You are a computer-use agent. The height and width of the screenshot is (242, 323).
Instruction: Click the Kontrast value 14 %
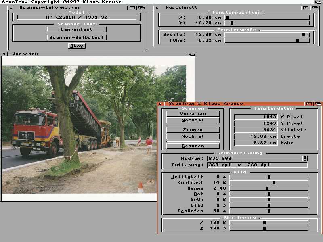click(x=220, y=183)
